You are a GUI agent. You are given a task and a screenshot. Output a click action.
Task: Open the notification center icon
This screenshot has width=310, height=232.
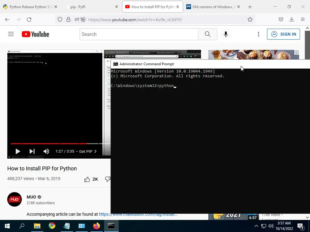[300, 226]
